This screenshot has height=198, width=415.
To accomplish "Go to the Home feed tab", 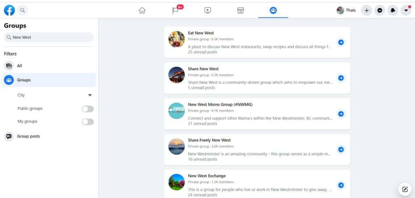I will (x=142, y=10).
